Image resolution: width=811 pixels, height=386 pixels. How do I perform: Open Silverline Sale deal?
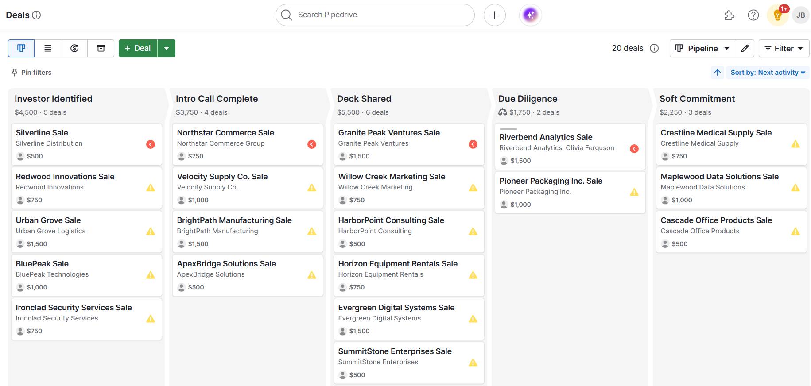pos(42,133)
